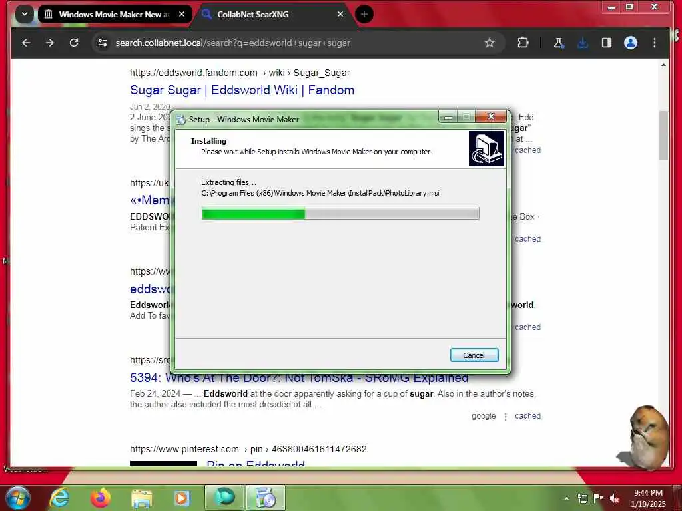Open the taskbar clock showing 9:44 PM
This screenshot has width=682, height=511.
[648, 498]
